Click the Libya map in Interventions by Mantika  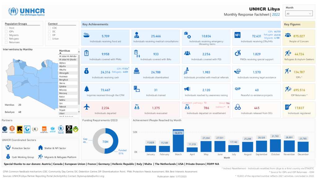pyautogui.click(x=32, y=84)
